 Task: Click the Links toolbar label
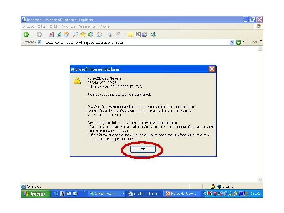pos(253,42)
